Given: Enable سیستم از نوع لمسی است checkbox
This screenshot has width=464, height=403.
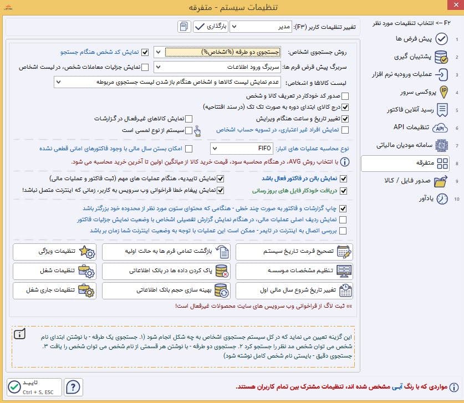Looking at the screenshot, I should 189,130.
